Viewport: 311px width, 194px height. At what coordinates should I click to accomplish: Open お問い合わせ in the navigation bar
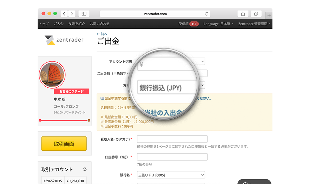[99, 24]
